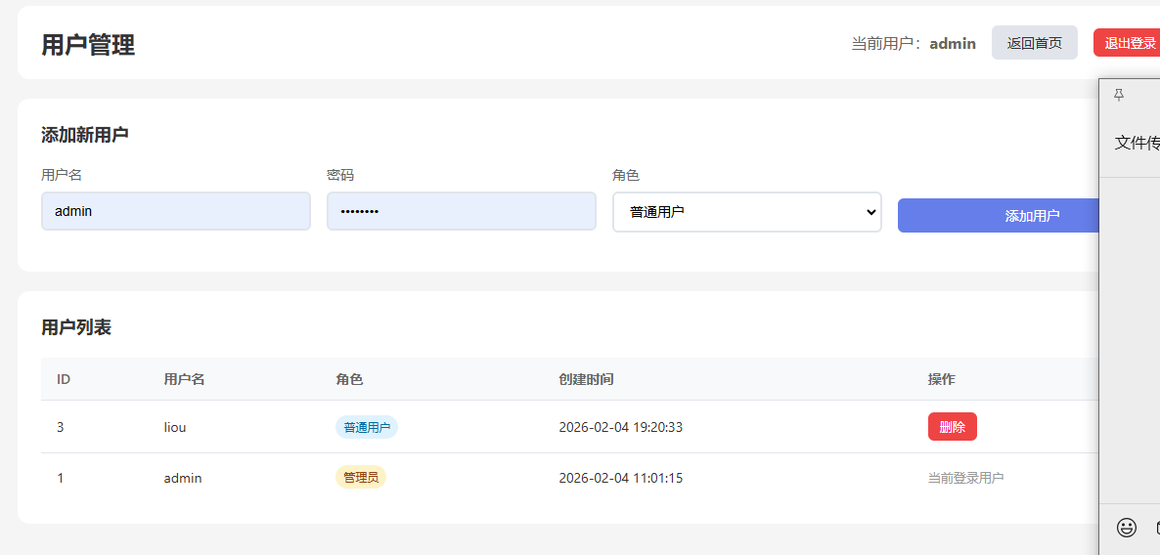Click the 操作 column header
The image size is (1160, 555).
pyautogui.click(x=941, y=379)
